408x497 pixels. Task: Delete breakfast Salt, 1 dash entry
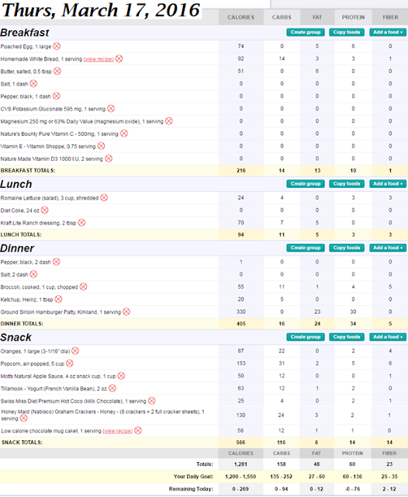pos(33,84)
